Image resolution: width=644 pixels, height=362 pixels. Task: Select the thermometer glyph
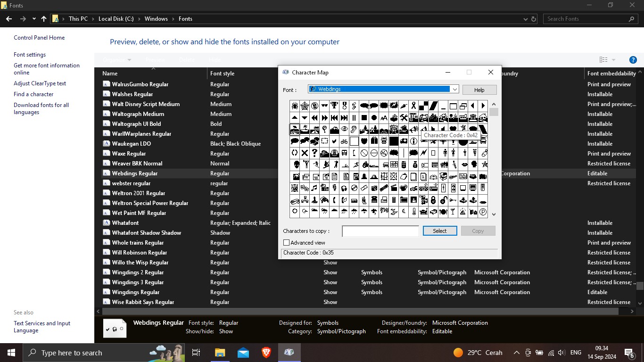pos(413,212)
